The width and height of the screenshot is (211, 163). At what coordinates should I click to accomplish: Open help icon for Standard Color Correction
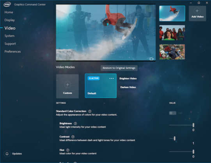click(90, 111)
